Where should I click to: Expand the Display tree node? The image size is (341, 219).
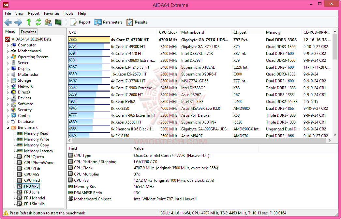(8, 69)
